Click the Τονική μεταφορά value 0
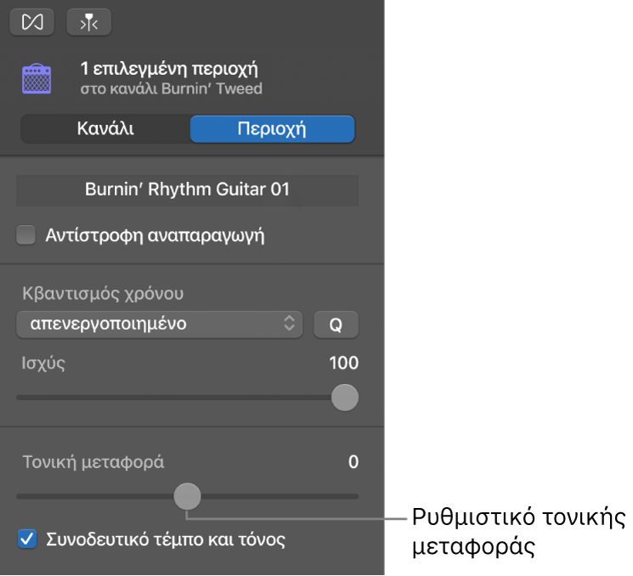The width and height of the screenshot is (633, 576). [x=353, y=462]
